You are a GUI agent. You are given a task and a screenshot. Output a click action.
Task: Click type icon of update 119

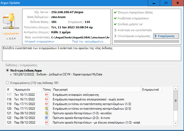tap(47, 104)
